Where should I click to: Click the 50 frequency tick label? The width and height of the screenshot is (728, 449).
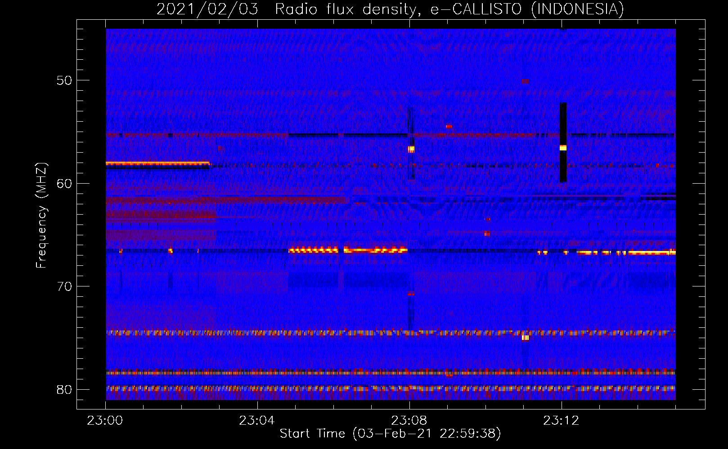pos(64,80)
